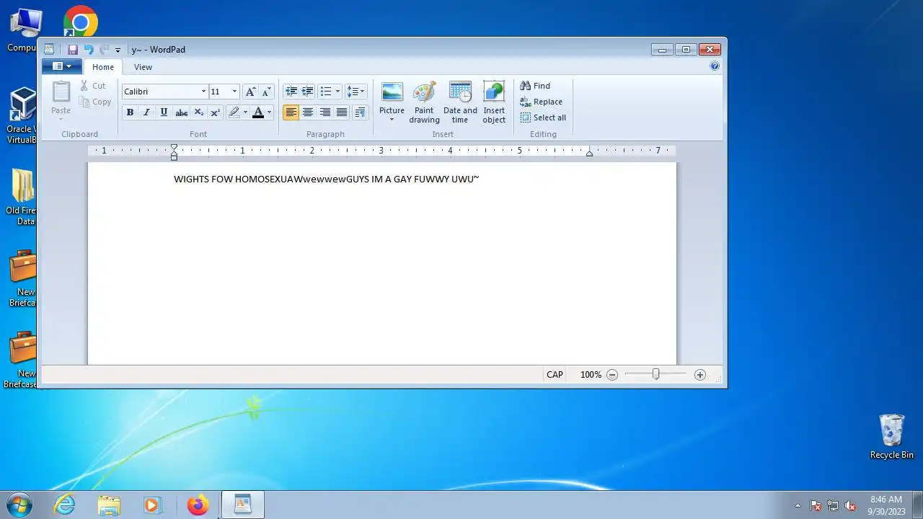Click the Decrease indent icon

click(291, 92)
